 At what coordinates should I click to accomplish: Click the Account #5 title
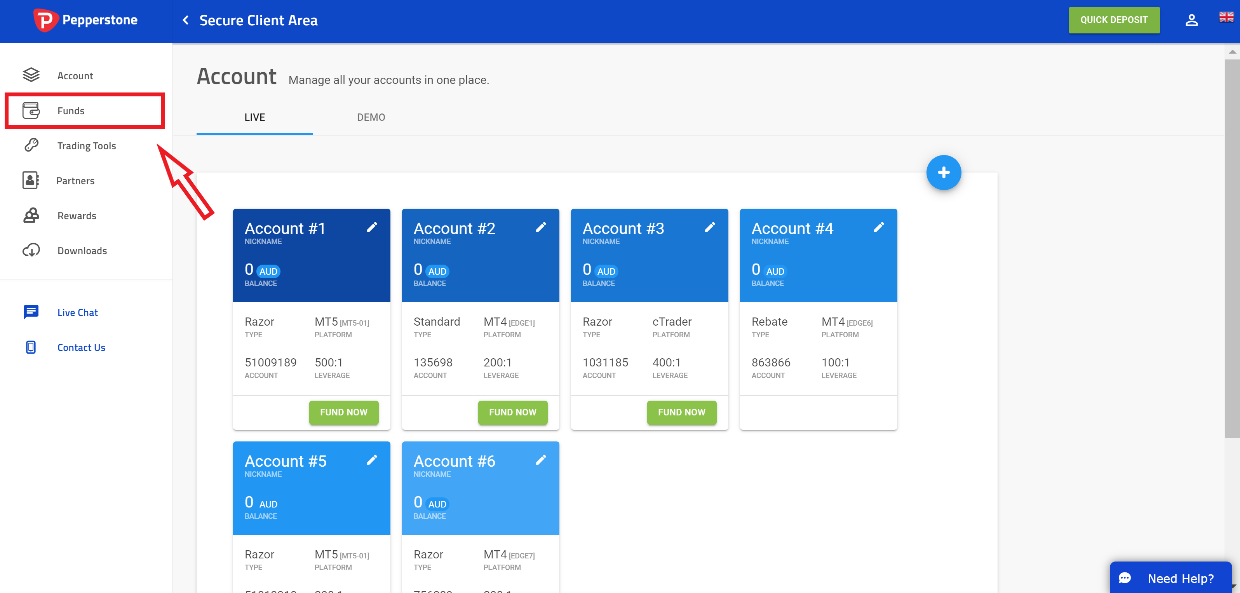pyautogui.click(x=286, y=461)
